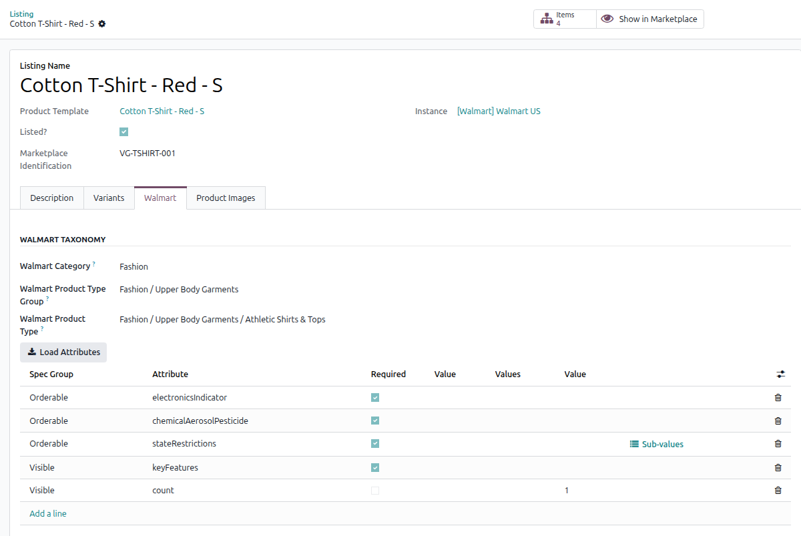Select the keyFeatures attribute cell
Image resolution: width=801 pixels, height=536 pixels.
tap(175, 467)
